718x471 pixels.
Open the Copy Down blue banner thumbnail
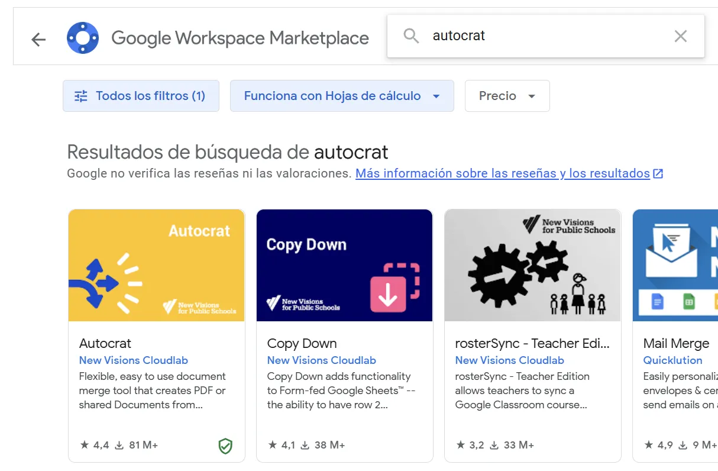[345, 265]
